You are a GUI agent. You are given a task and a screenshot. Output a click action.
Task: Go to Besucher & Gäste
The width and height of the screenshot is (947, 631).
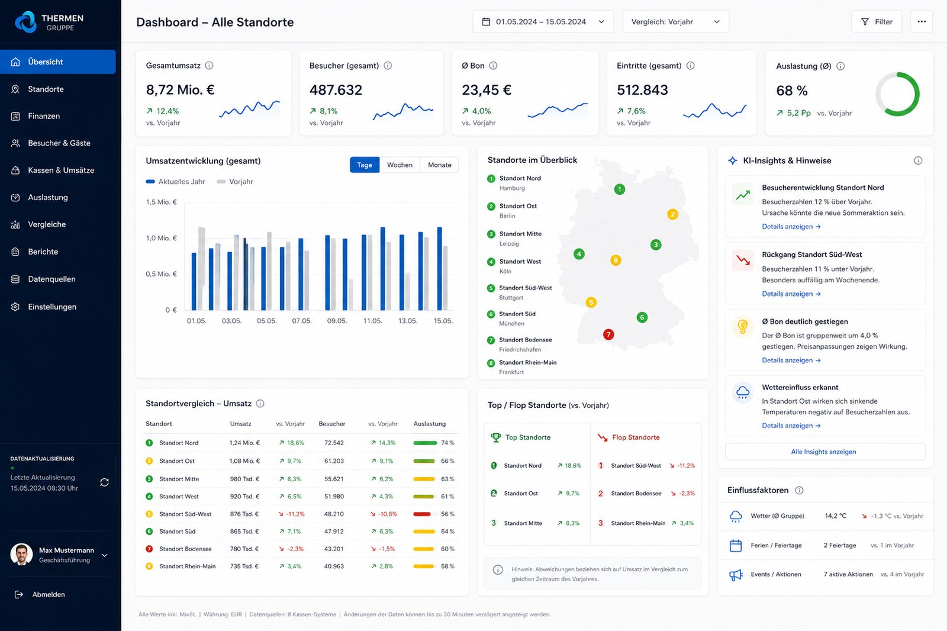pos(58,143)
